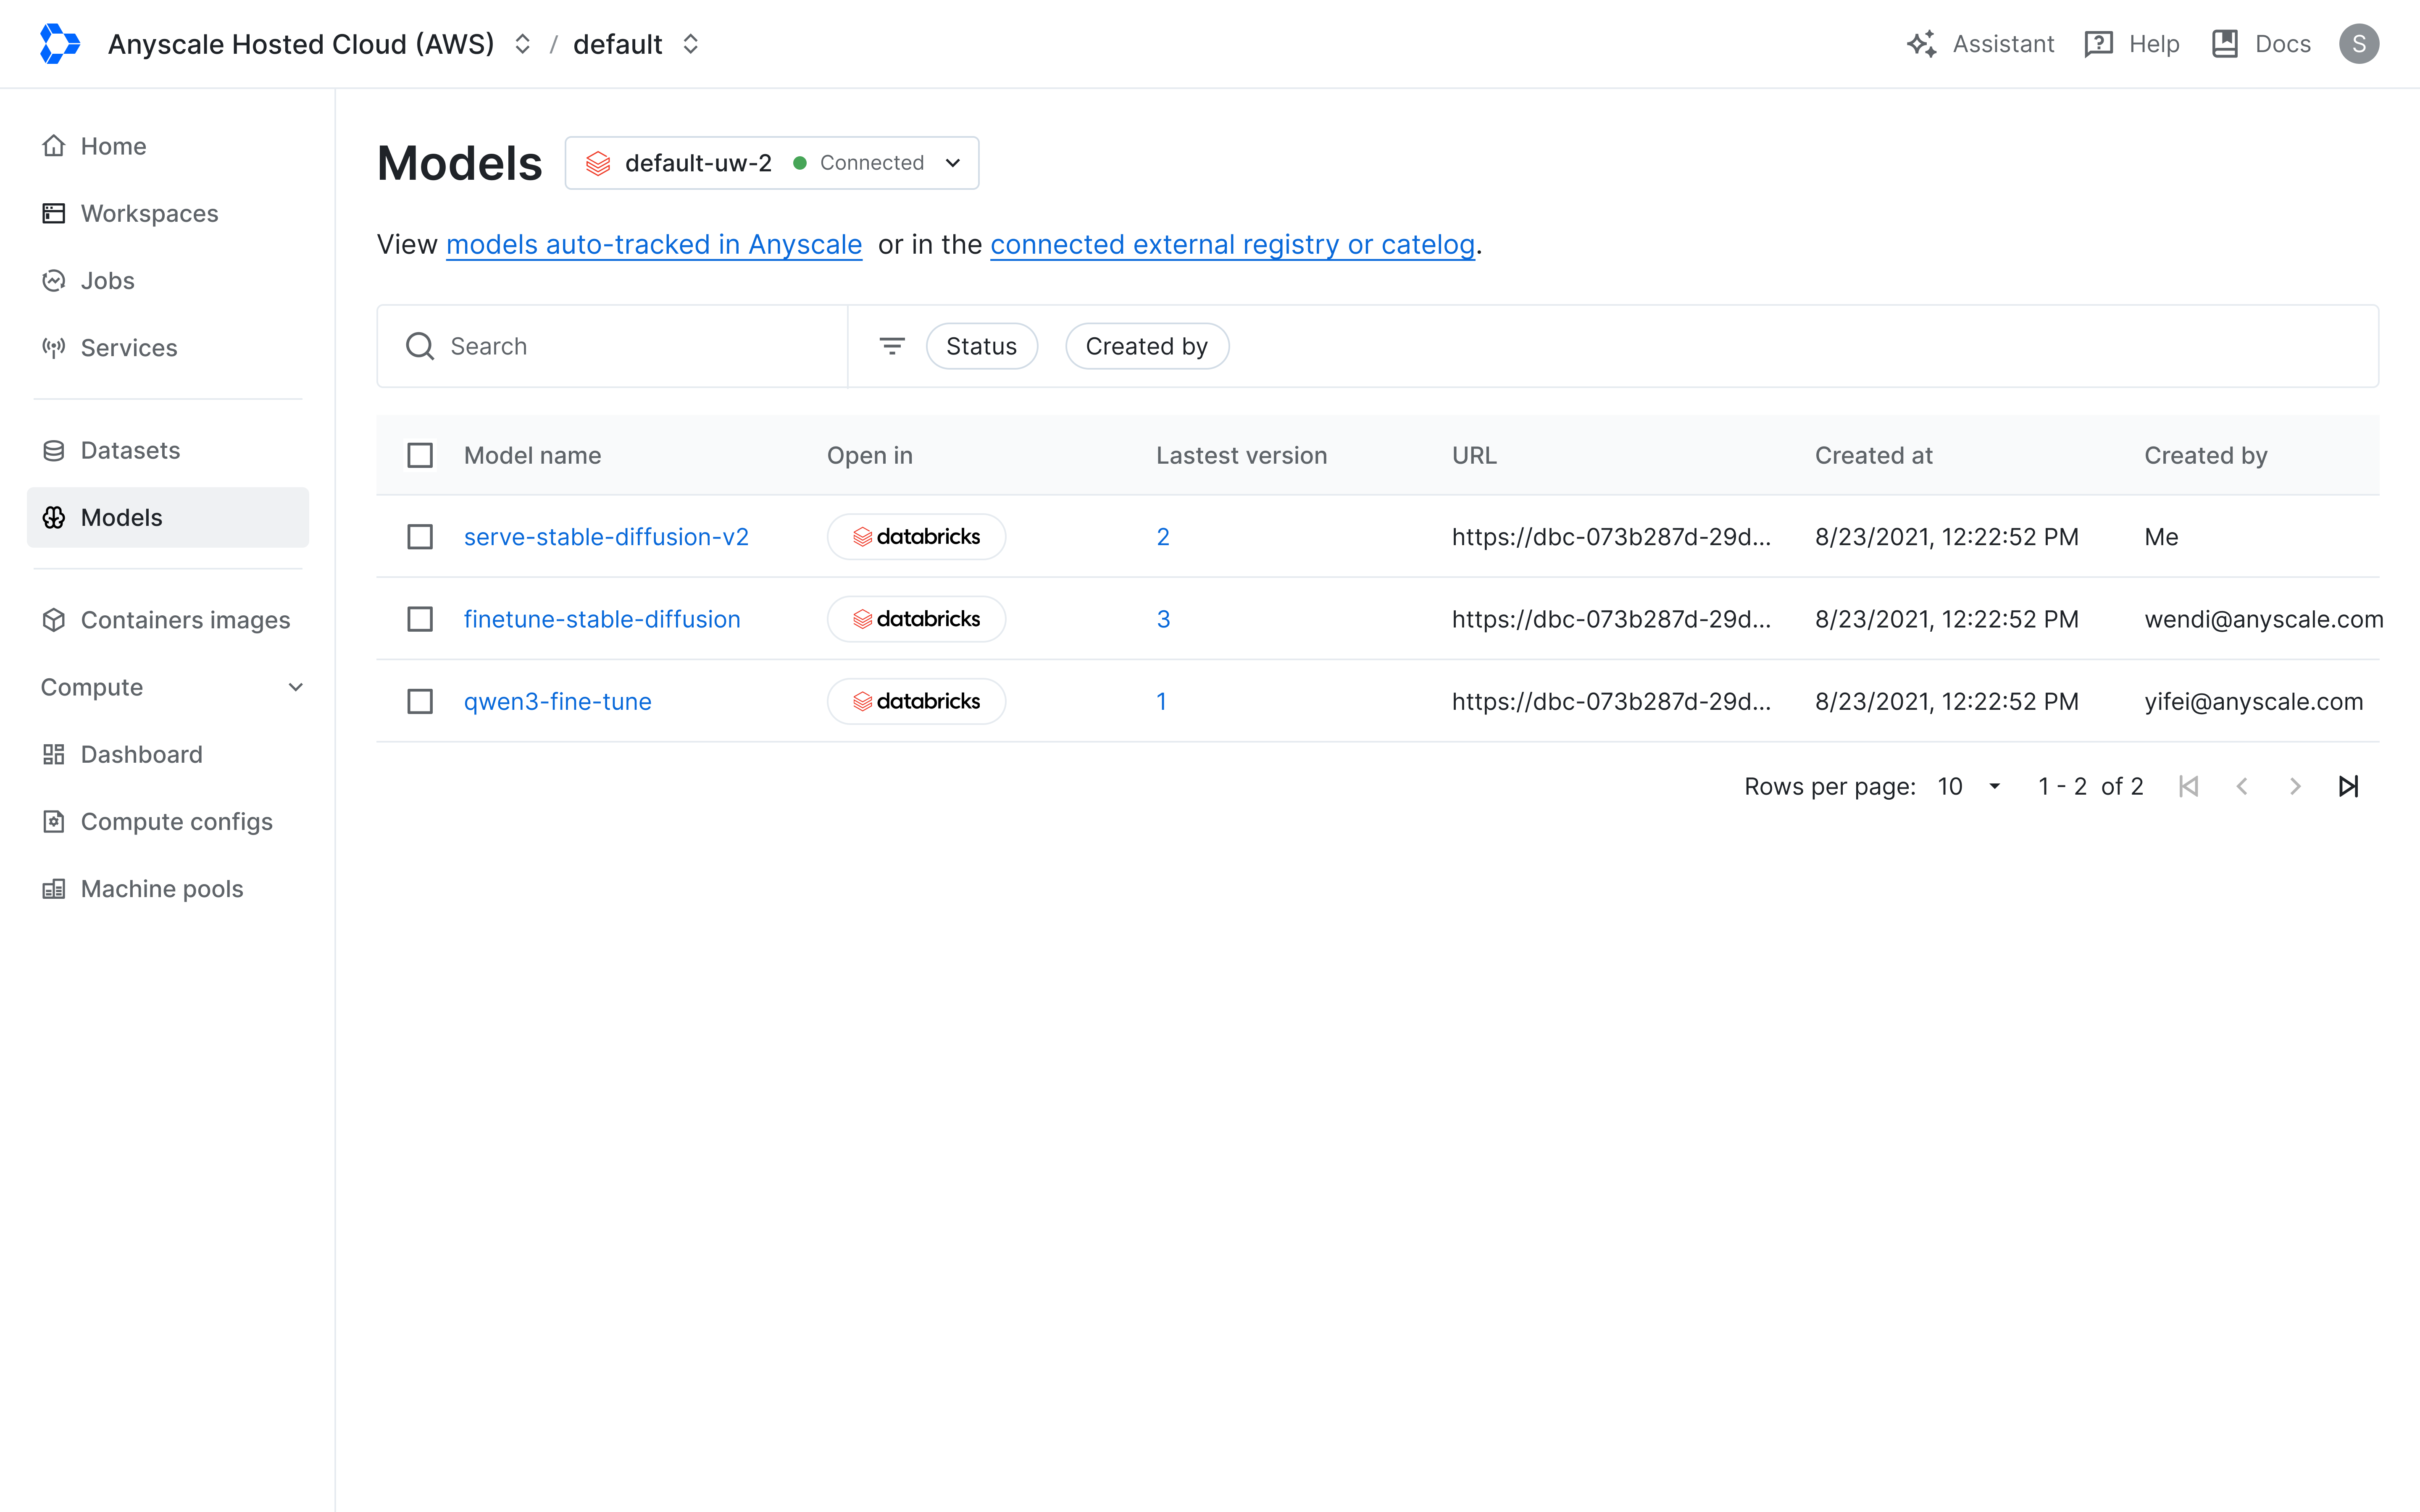Open the Assistant sparkle icon

(1920, 44)
